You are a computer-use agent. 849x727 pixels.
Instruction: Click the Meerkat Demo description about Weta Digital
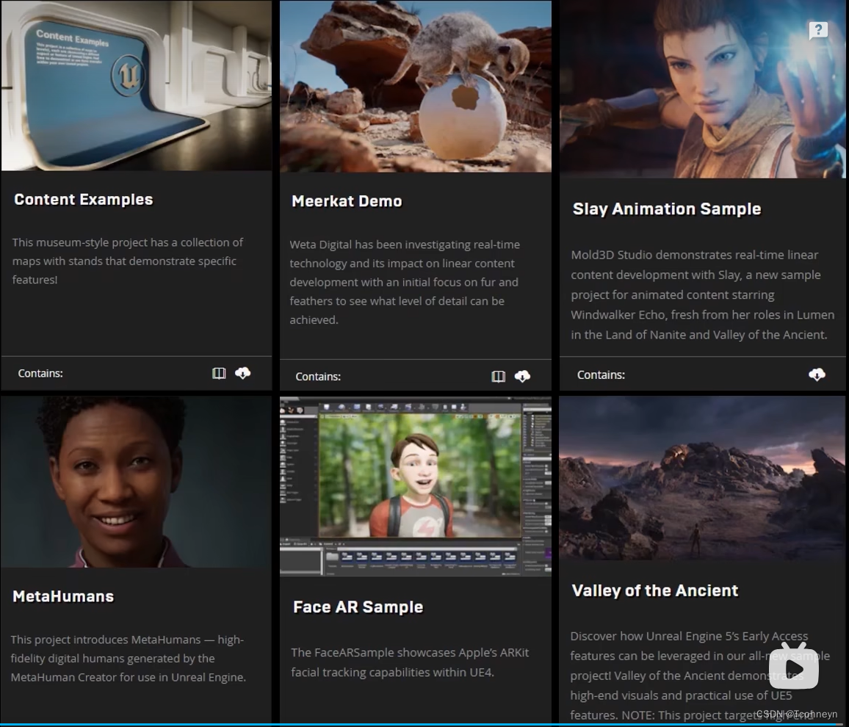pyautogui.click(x=405, y=282)
